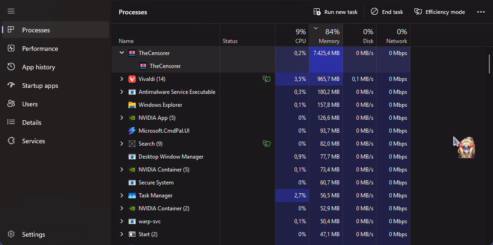Image resolution: width=493 pixels, height=245 pixels.
Task: Sort by the Status column header
Action: tap(248, 35)
